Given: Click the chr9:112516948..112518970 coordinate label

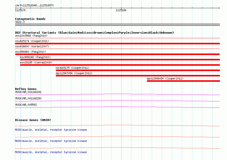Looking at the screenshot, I should [34, 5].
